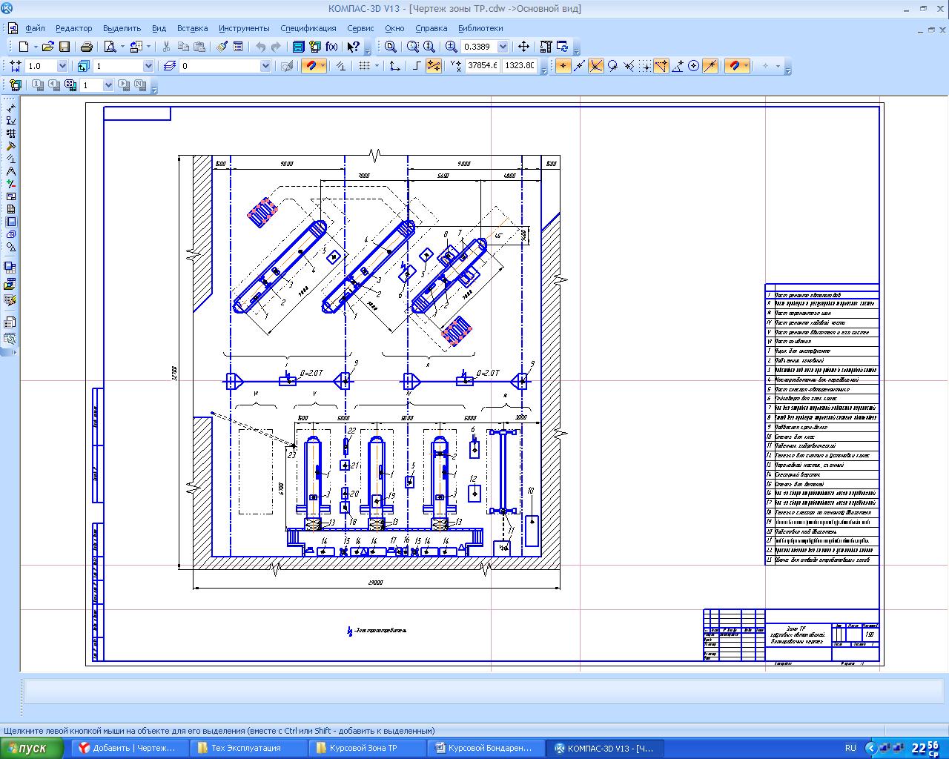Switch to Добавить | Чертеж taskbar window

[130, 748]
